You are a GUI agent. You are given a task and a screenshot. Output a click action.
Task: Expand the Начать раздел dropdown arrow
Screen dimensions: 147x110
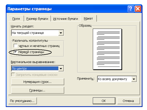coord(61,33)
